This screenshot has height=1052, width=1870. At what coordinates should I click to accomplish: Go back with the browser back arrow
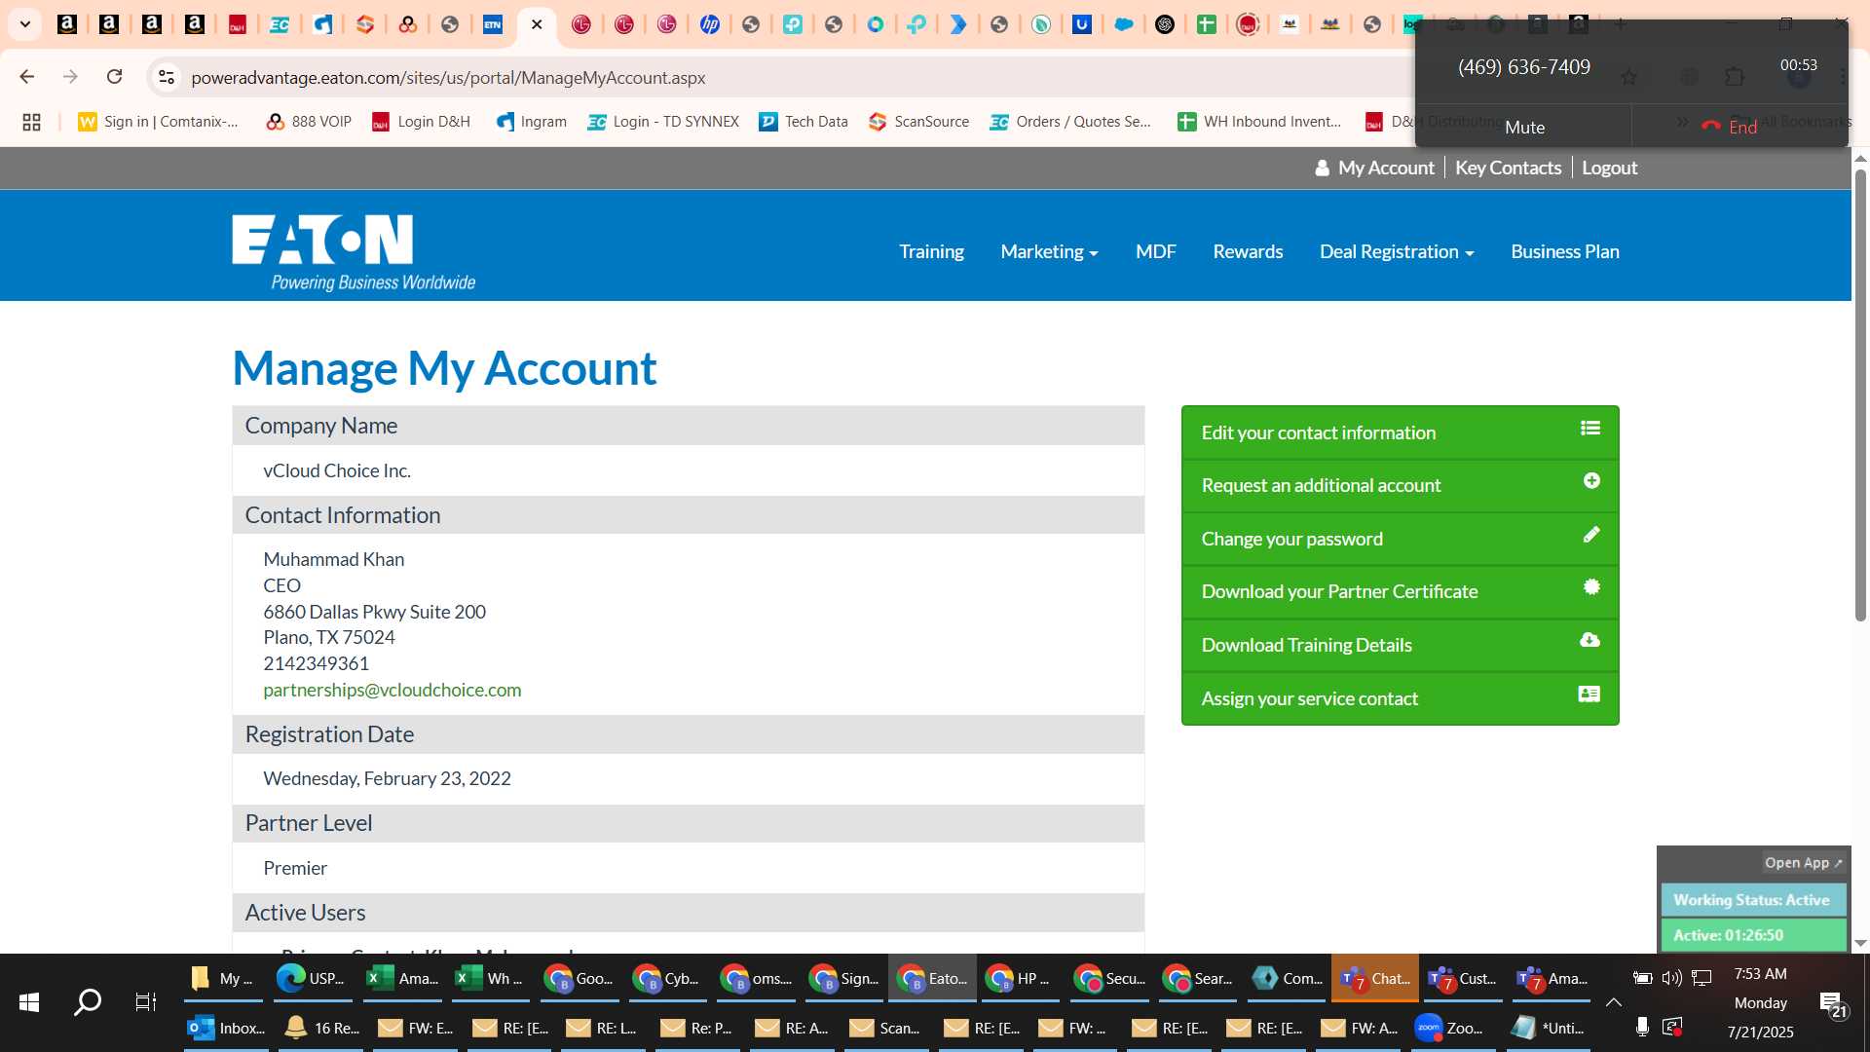(27, 77)
